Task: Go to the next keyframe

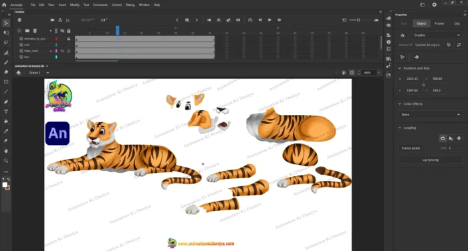Action: pos(197,20)
